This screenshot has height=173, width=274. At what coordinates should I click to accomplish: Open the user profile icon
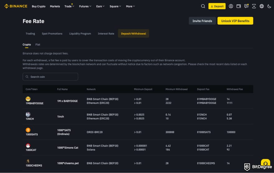point(231,6)
